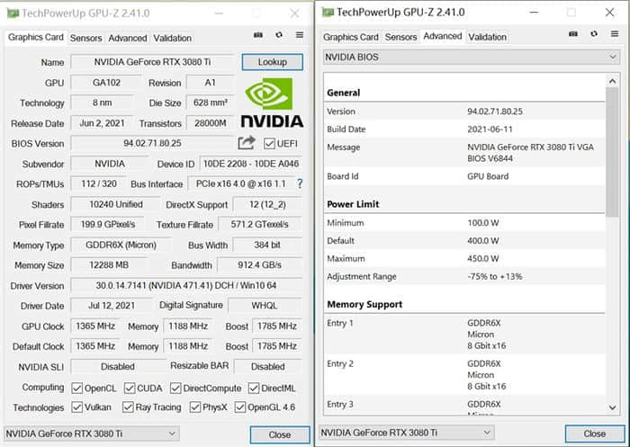Image resolution: width=630 pixels, height=447 pixels.
Task: Click the Bandwidth 912.4 GB/s field
Action: click(259, 265)
